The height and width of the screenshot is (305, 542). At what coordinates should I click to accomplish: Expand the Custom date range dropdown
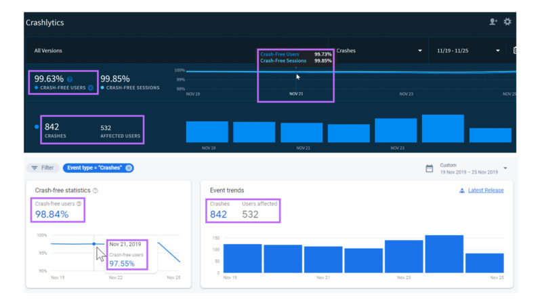coord(505,168)
